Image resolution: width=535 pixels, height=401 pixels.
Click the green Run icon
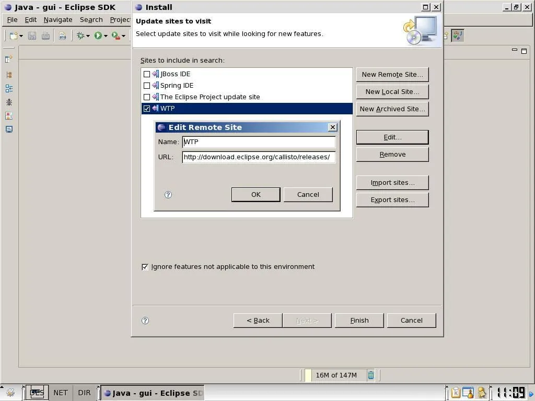click(x=98, y=36)
